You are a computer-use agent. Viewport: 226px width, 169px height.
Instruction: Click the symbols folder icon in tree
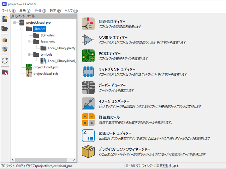(x=36, y=55)
